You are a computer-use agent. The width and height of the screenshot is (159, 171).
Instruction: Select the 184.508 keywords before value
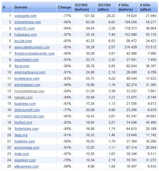click(131, 22)
